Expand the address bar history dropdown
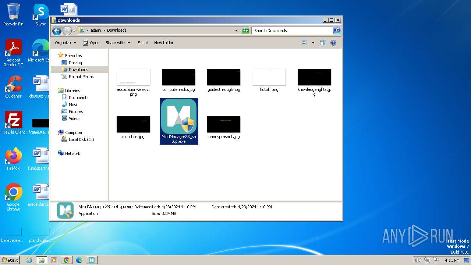Screen dimensions: 471x265 coord(236,31)
